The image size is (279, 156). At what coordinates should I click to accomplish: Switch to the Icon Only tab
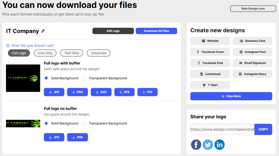tap(45, 53)
